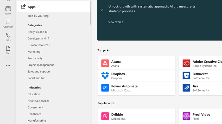
Task: Click the BitBucket title text
Action: (x=200, y=74)
